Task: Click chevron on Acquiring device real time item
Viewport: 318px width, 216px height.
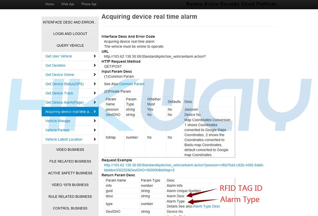Action: 95,111
